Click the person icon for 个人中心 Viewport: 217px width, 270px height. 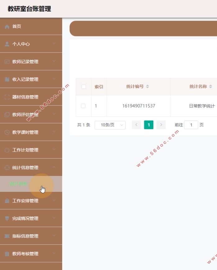[x=7, y=44]
